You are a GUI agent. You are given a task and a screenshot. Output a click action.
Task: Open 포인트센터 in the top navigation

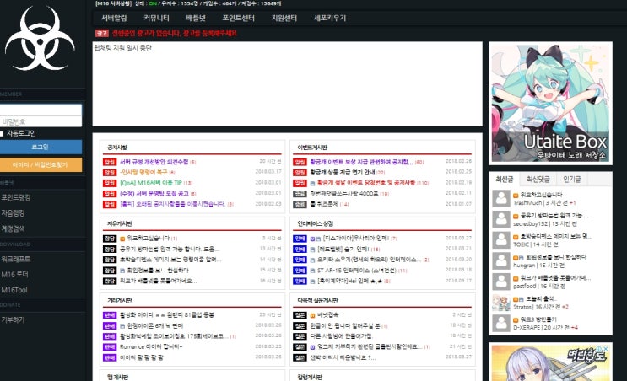238,18
